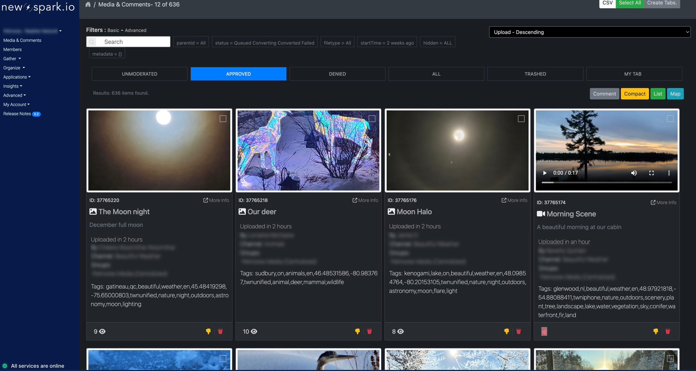
Task: Open the Upload - Descending sort dropdown
Action: click(589, 32)
